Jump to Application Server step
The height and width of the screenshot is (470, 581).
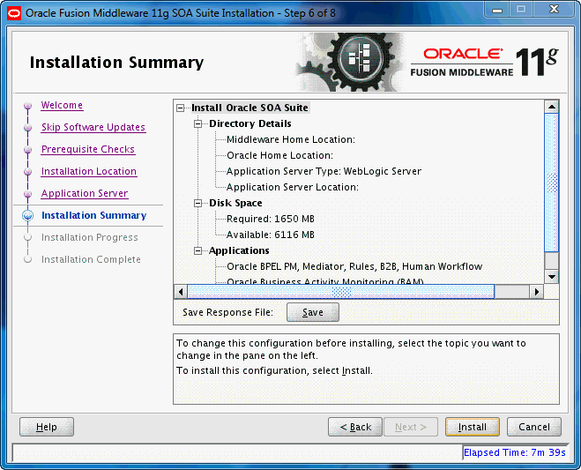coord(85,193)
